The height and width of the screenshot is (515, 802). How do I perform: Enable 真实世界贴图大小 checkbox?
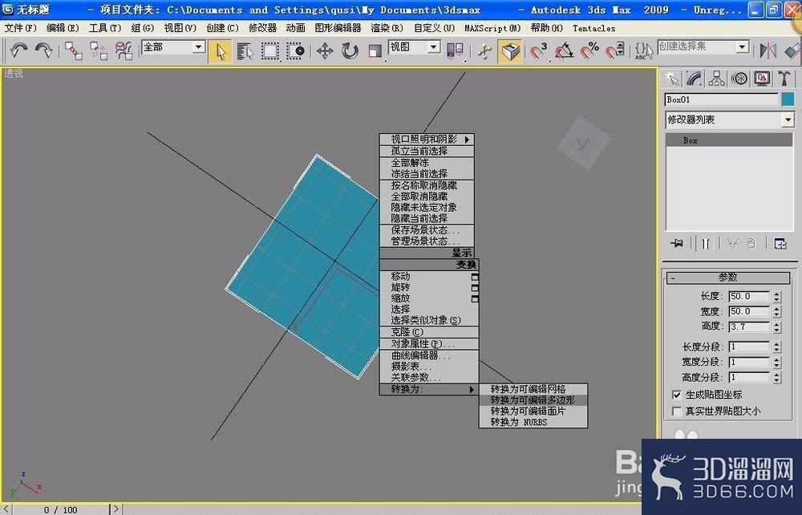click(677, 412)
